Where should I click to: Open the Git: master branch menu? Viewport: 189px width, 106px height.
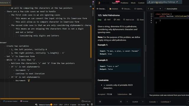[x=82, y=105]
